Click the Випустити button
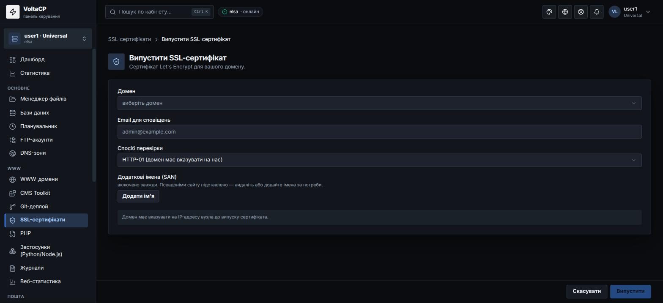This screenshot has height=303, width=663. coord(630,291)
